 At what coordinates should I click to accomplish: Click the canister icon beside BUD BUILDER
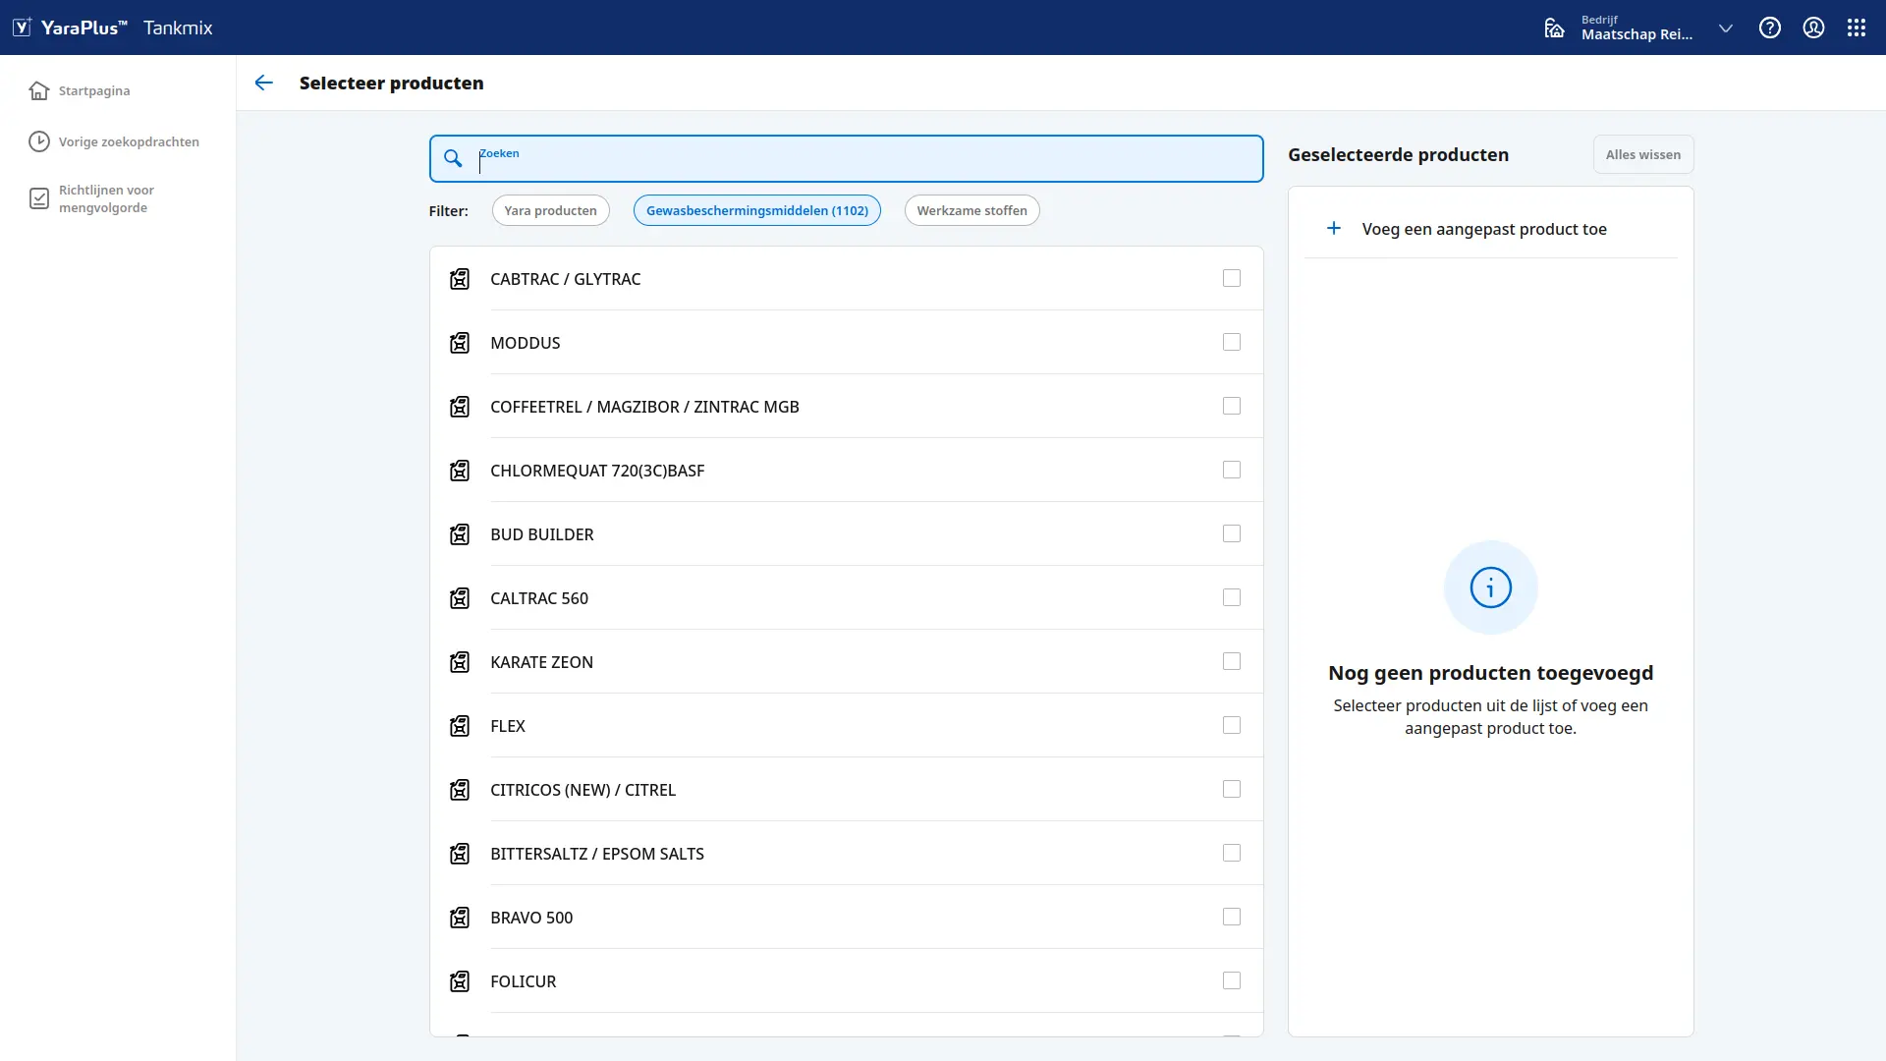[x=460, y=534]
